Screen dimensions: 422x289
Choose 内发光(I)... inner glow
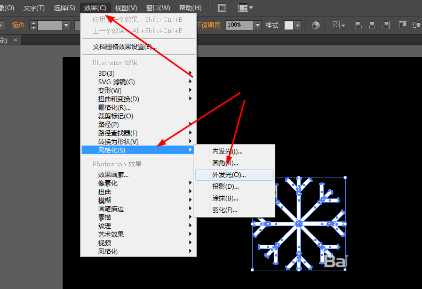[x=234, y=151]
